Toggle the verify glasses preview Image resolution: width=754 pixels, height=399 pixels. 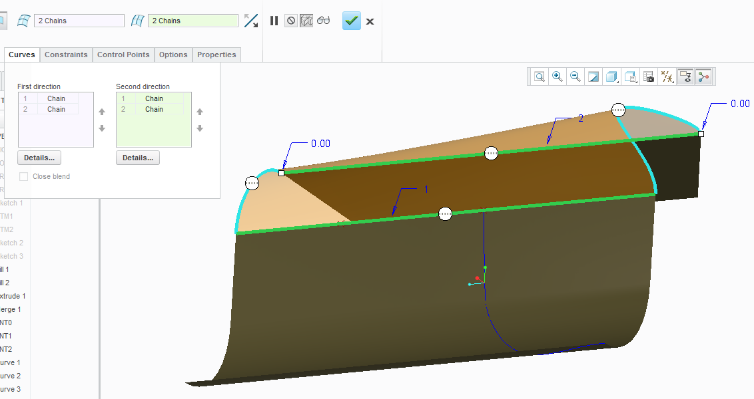click(x=323, y=21)
